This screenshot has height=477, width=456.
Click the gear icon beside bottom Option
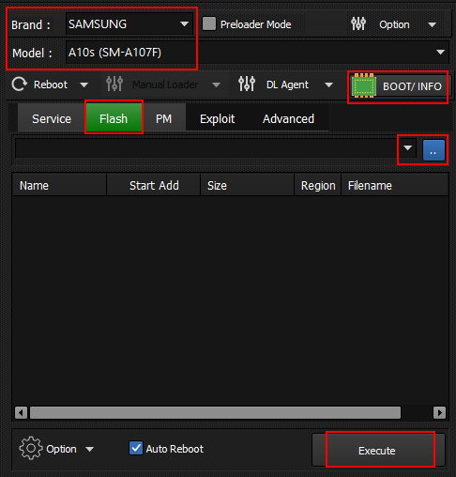[x=31, y=448]
